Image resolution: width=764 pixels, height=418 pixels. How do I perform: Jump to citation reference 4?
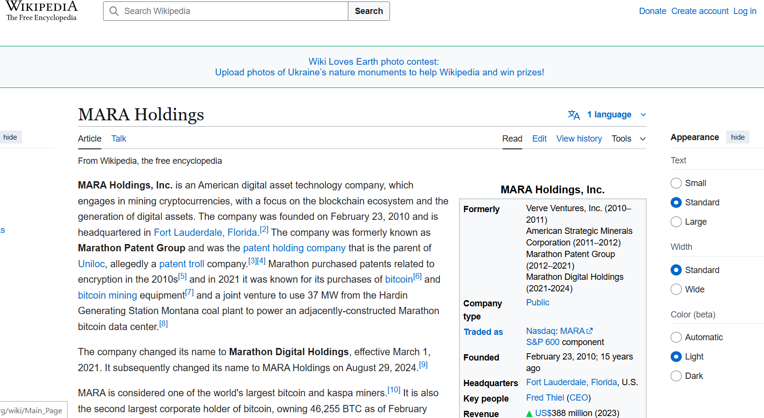tap(261, 261)
